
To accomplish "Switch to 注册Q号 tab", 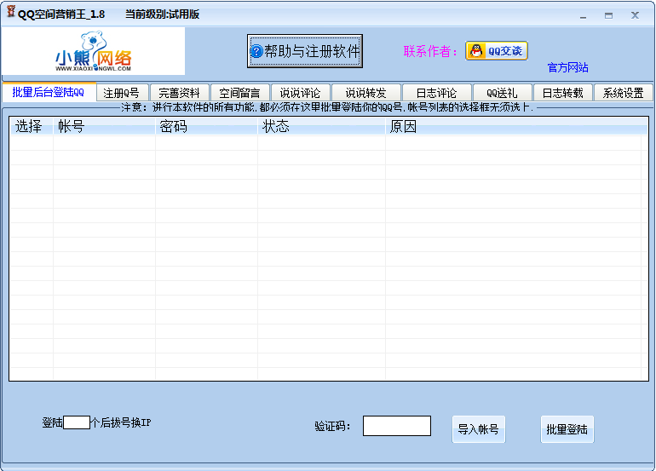I will click(122, 93).
